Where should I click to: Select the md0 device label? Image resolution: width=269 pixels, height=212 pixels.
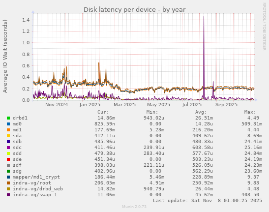[17, 124]
